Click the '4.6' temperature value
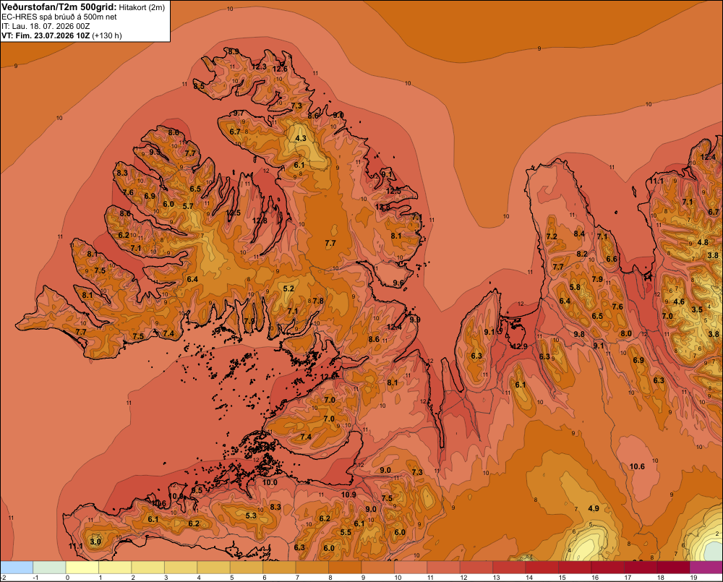The image size is (723, 582). [679, 302]
